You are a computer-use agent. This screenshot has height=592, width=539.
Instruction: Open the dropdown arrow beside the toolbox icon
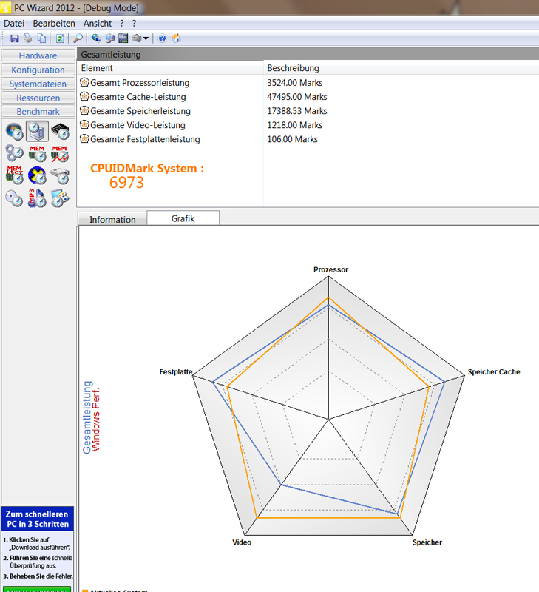[146, 38]
